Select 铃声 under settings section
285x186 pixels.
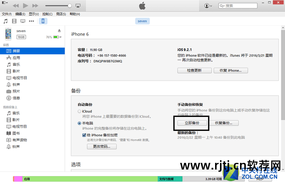pos(33,85)
